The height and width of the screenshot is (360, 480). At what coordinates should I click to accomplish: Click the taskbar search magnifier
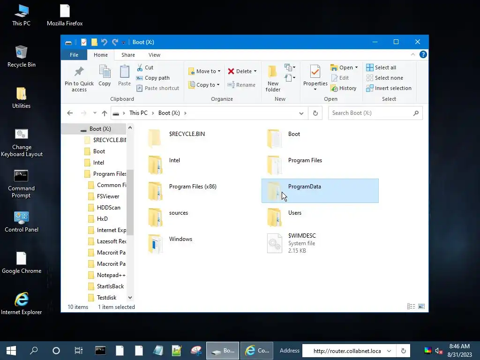coord(34,351)
